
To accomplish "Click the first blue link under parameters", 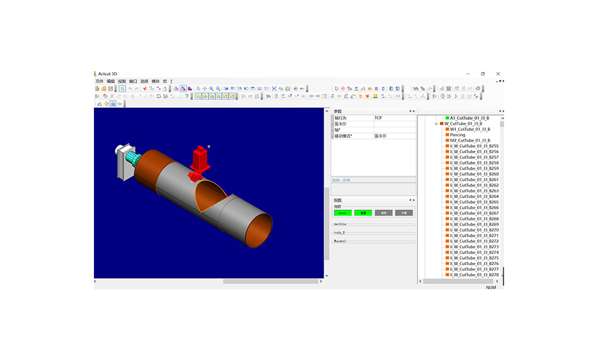I will [x=335, y=180].
